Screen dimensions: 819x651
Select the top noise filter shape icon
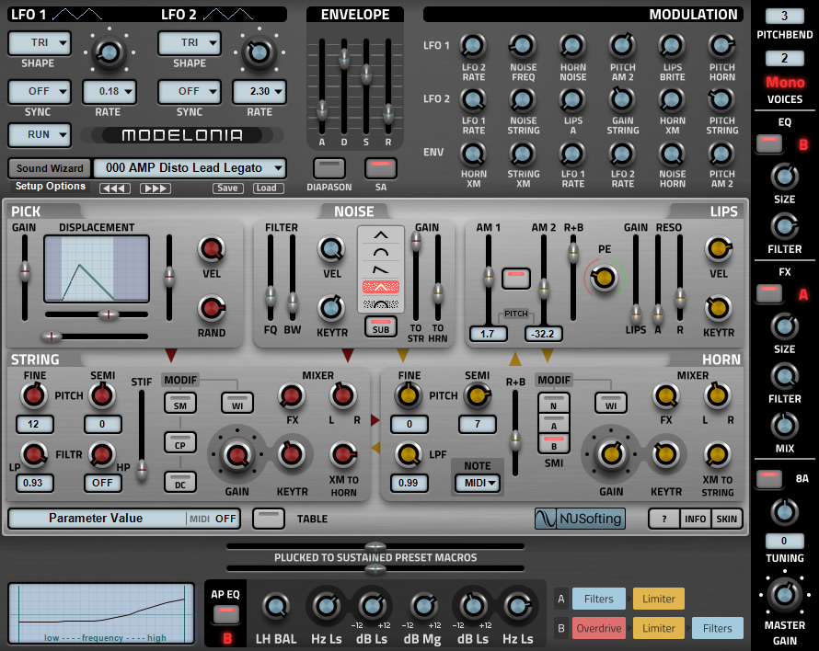[x=381, y=235]
